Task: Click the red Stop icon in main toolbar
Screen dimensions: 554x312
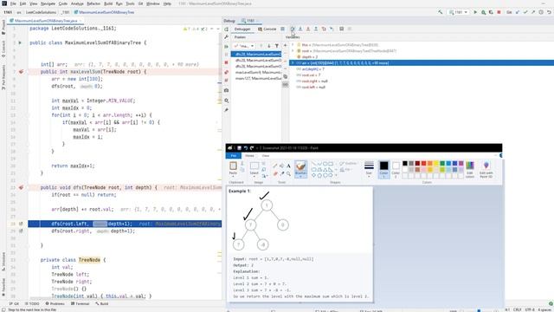Action: pyautogui.click(x=499, y=12)
